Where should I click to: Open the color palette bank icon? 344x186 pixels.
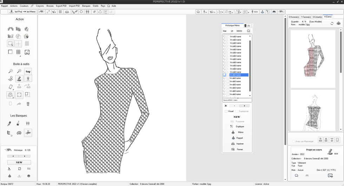(19, 133)
